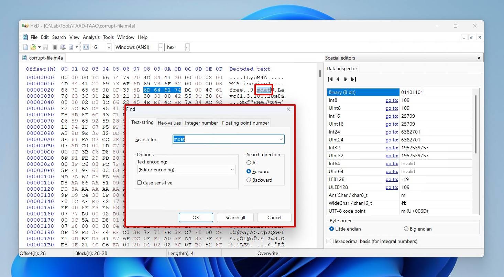Click the New file toolbar icon
Screen dimensions: 504x277
pos(25,47)
